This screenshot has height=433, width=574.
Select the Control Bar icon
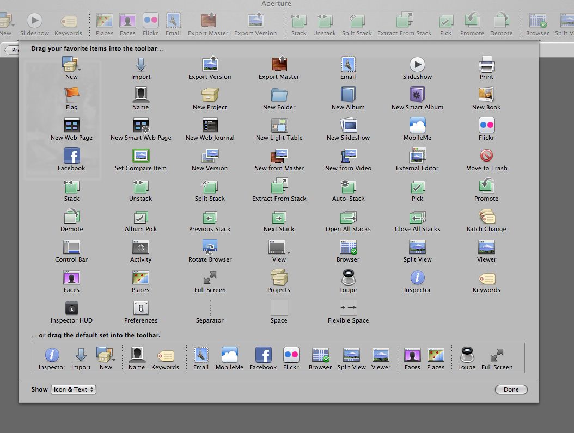(x=72, y=247)
